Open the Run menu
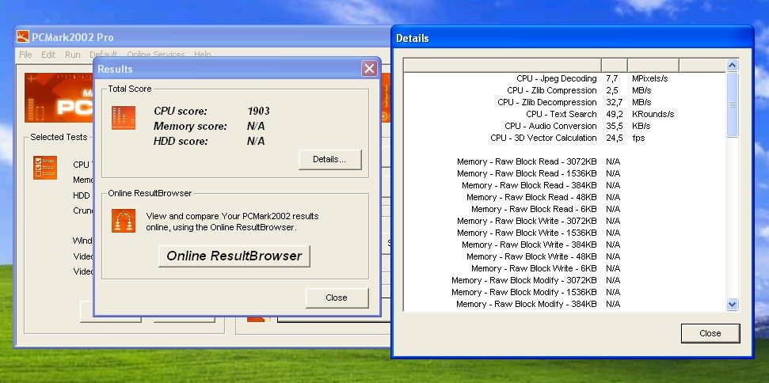 tap(73, 55)
